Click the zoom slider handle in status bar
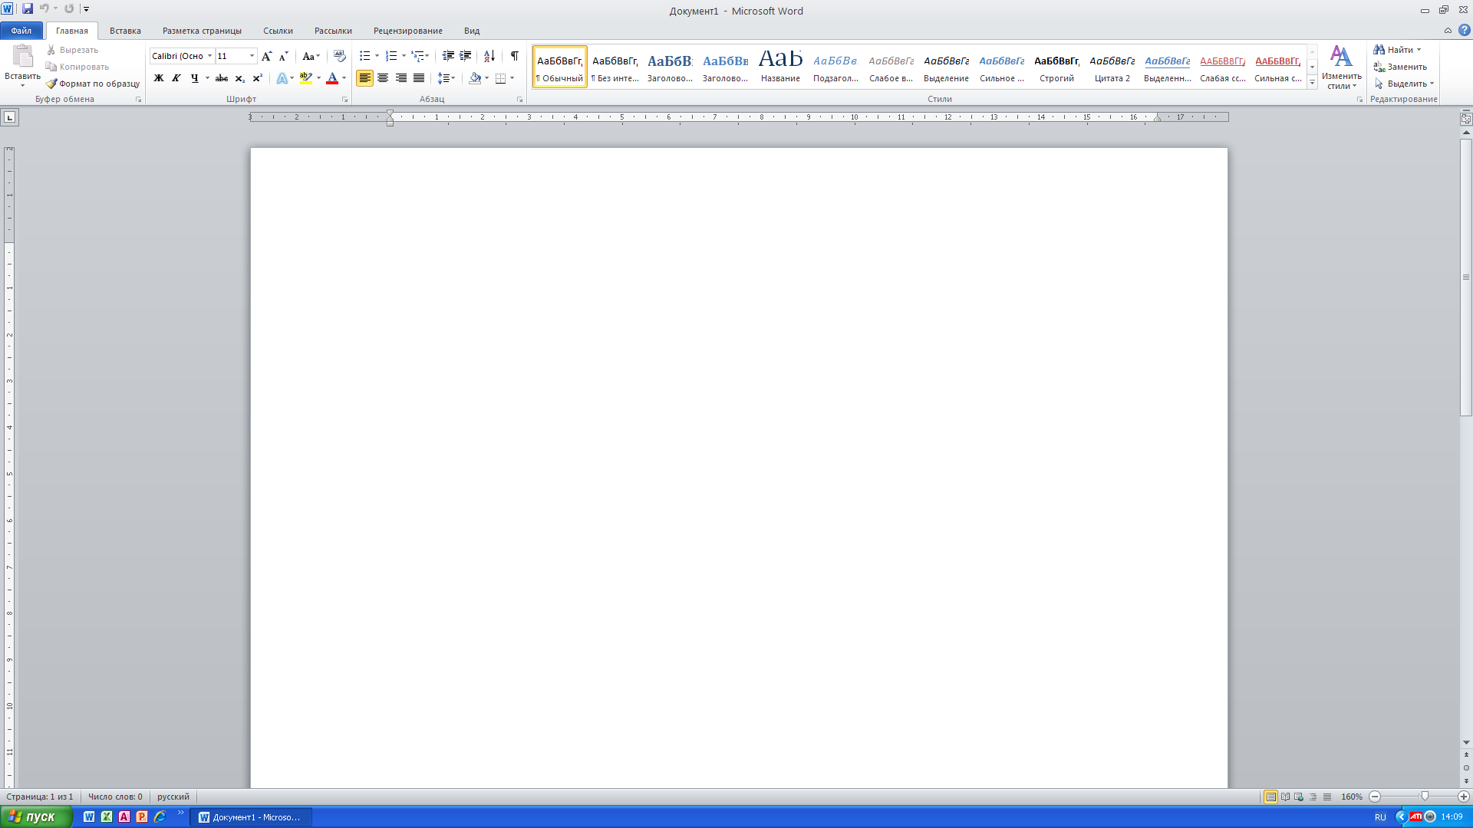The height and width of the screenshot is (828, 1473). 1425,797
